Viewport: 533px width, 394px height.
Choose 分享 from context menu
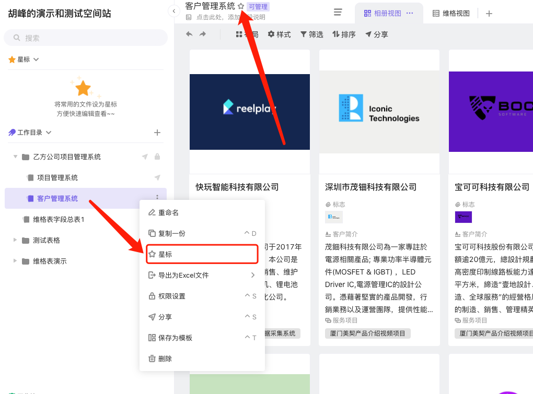(202, 317)
